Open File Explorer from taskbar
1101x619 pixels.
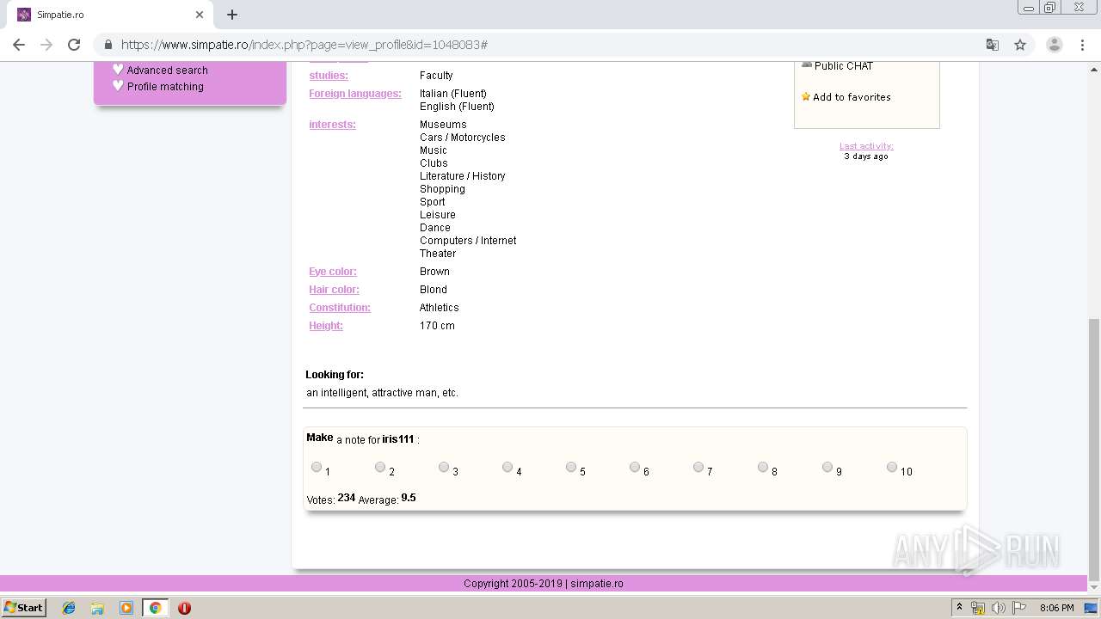(x=97, y=608)
